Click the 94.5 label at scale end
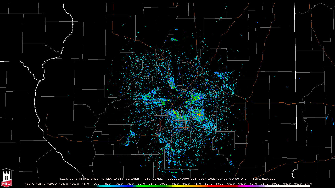Image resolution: width=335 pixels, height=188 pixels. [x=308, y=184]
